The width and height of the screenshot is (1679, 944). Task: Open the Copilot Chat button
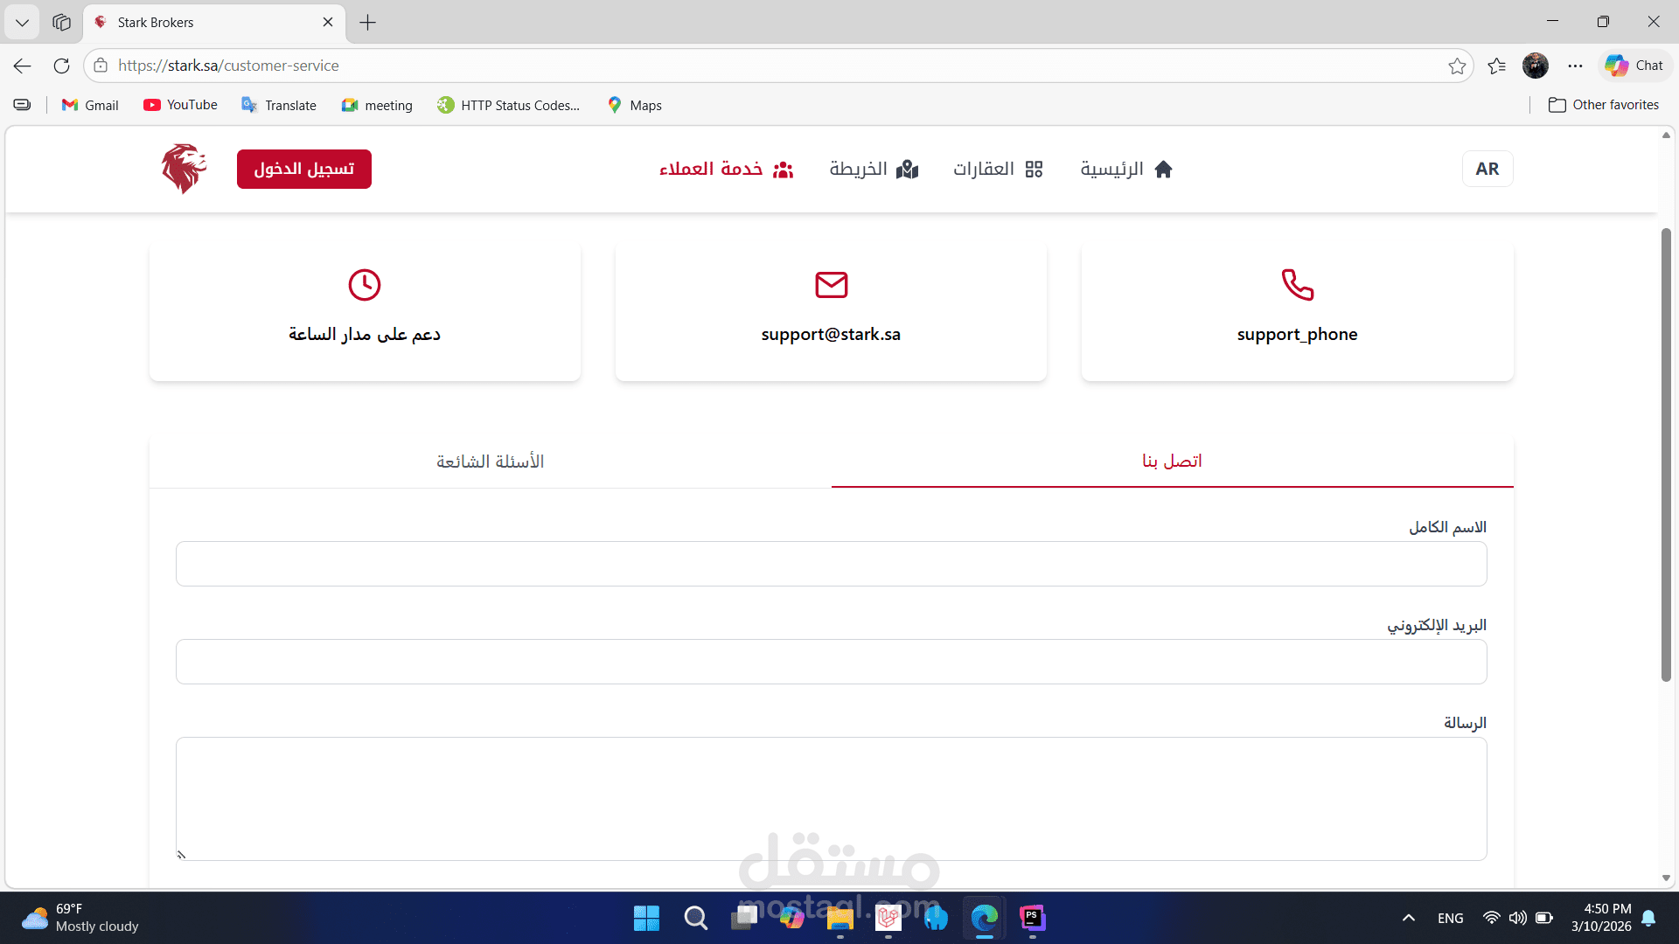tap(1634, 66)
